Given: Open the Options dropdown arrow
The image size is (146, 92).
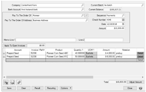Looking at the screenshot, I should point(70,88).
